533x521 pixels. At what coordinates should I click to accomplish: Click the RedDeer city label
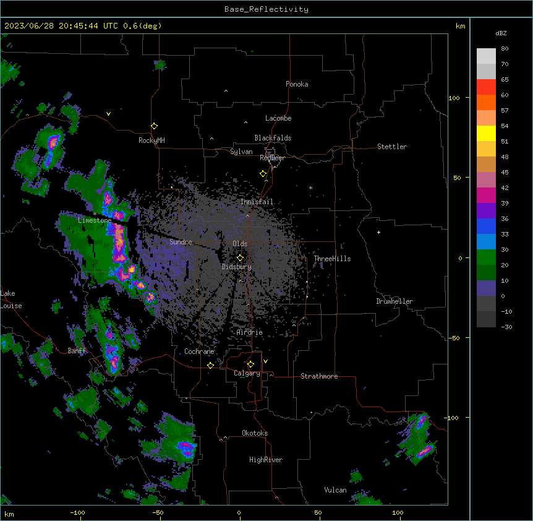tap(272, 158)
